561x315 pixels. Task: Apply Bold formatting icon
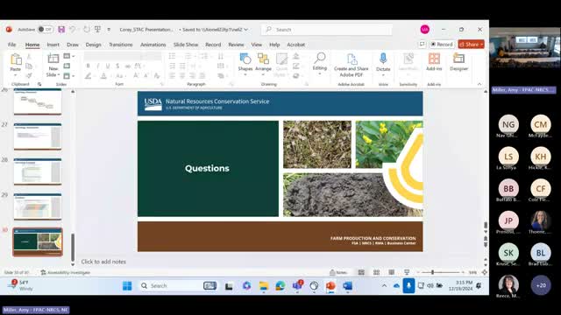coord(88,66)
